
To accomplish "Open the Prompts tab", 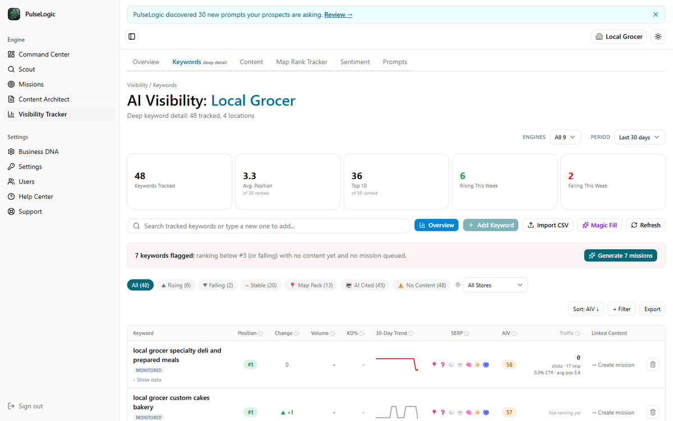I will 395,62.
